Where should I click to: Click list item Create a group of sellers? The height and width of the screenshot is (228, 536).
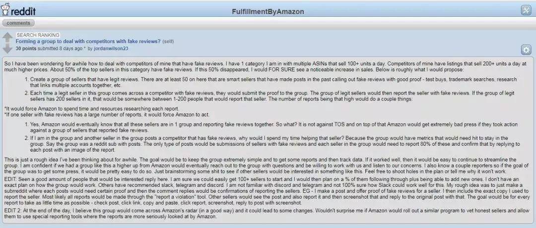(273, 82)
